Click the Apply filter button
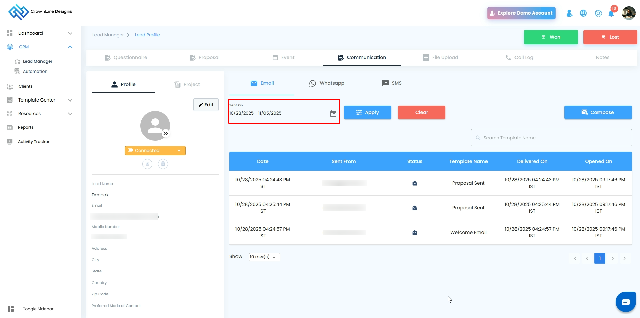The image size is (640, 318). [x=368, y=112]
